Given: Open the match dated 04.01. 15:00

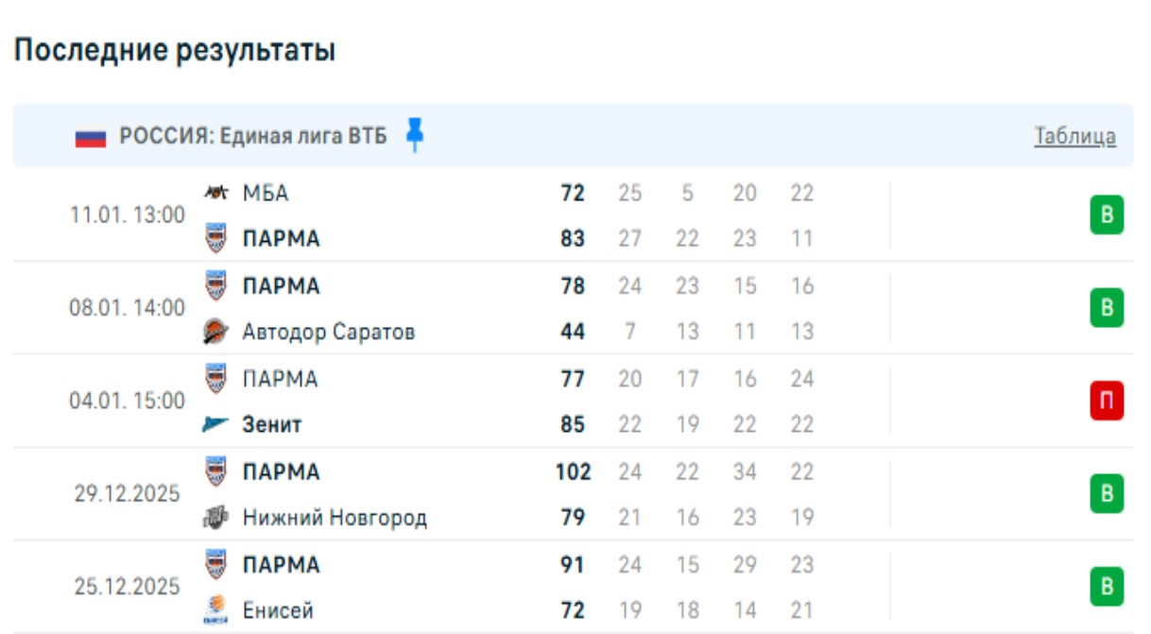Looking at the screenshot, I should [127, 401].
